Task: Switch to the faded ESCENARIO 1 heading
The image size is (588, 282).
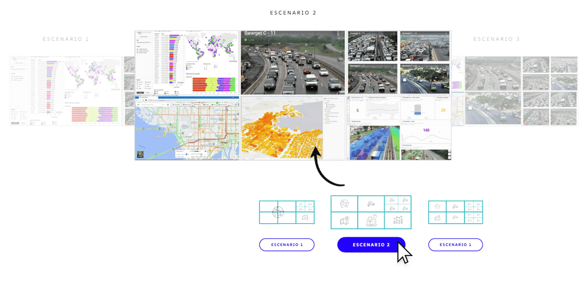Action: pyautogui.click(x=66, y=39)
